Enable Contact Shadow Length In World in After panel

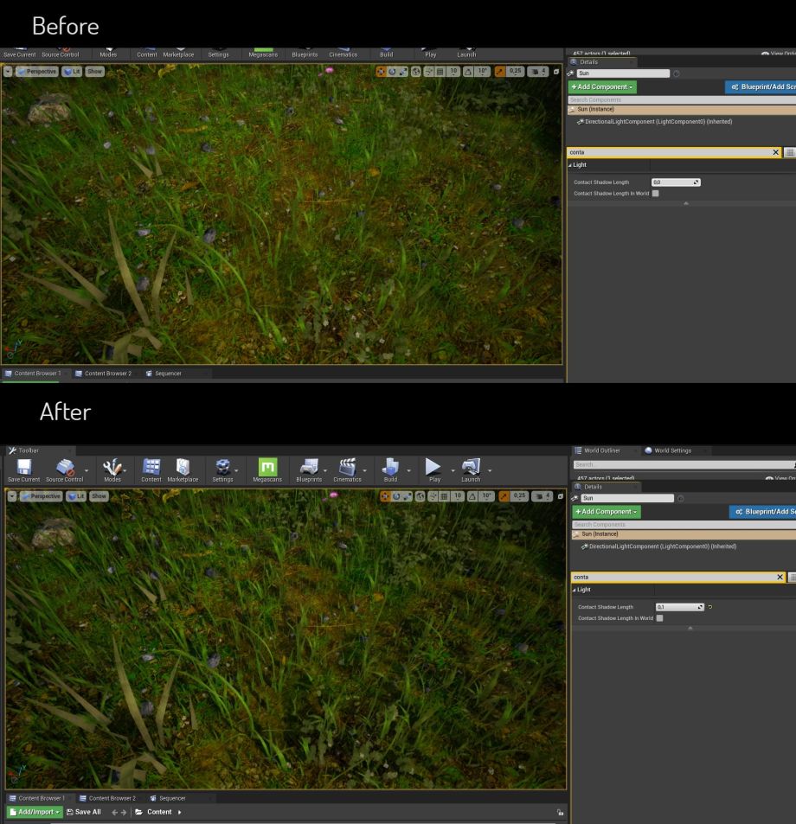point(659,617)
